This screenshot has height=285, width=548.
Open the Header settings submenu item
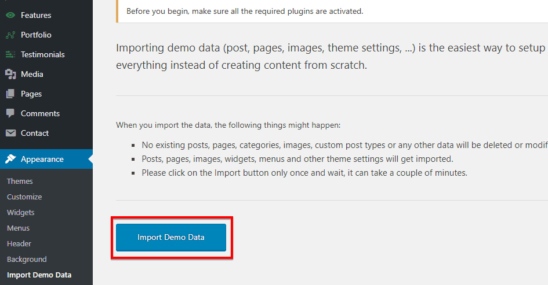click(19, 243)
